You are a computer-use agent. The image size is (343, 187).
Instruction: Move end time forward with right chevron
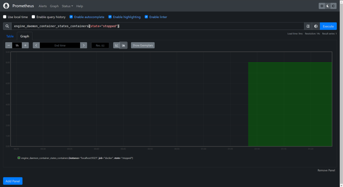pos(83,45)
